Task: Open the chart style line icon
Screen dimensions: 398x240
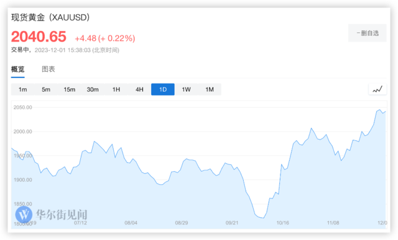Action: tap(377, 89)
